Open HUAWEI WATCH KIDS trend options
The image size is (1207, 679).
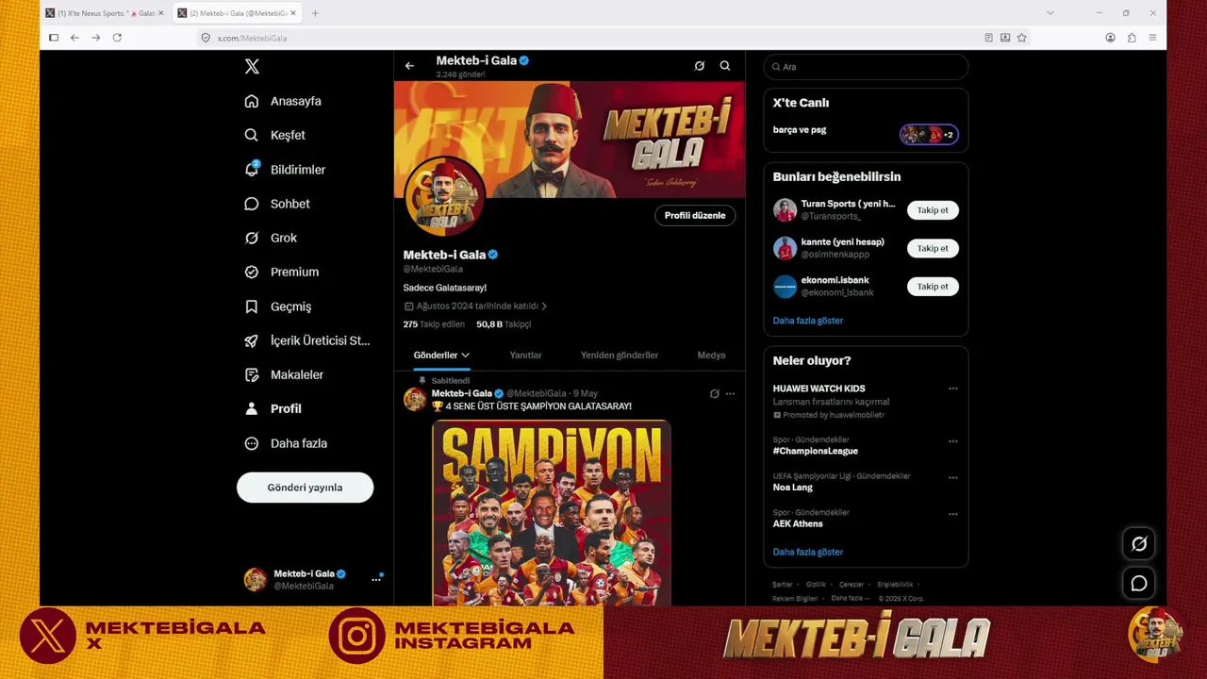coord(952,389)
